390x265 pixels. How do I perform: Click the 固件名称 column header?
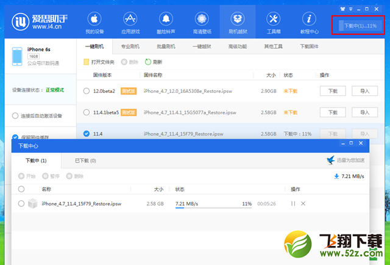153,75
